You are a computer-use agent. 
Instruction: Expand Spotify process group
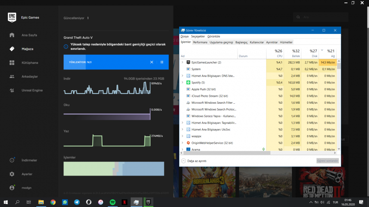tap(182, 82)
